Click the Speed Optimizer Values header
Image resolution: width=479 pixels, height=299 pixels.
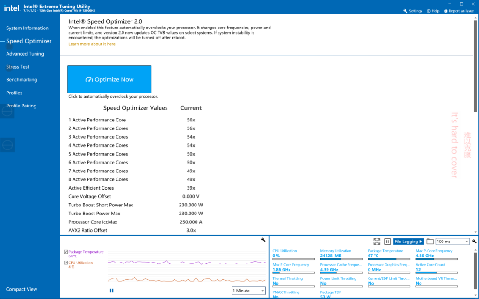pyautogui.click(x=135, y=108)
